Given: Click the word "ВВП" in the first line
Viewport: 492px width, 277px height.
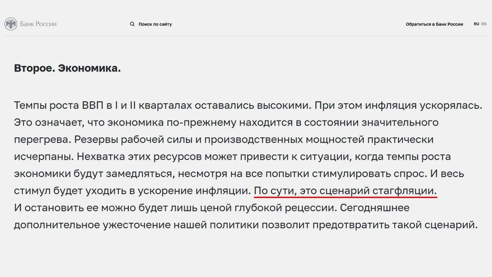Looking at the screenshot, I should point(93,105).
